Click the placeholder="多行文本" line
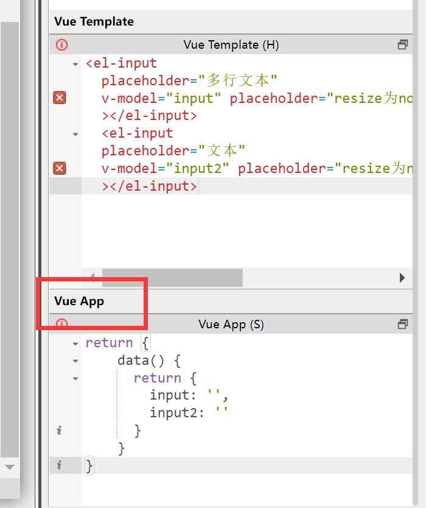The height and width of the screenshot is (508, 426). pos(189,80)
